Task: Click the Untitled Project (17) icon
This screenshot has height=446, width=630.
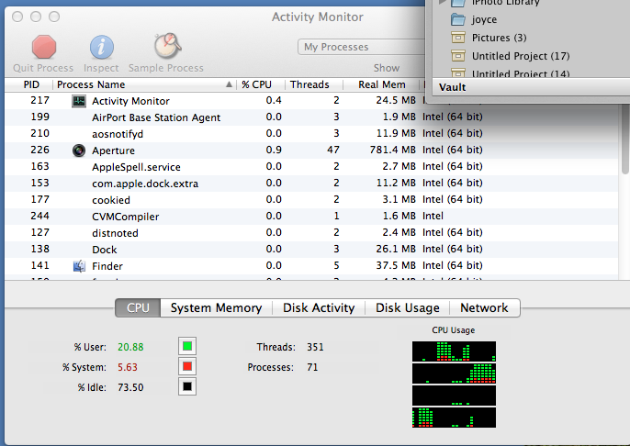Action: pos(457,56)
